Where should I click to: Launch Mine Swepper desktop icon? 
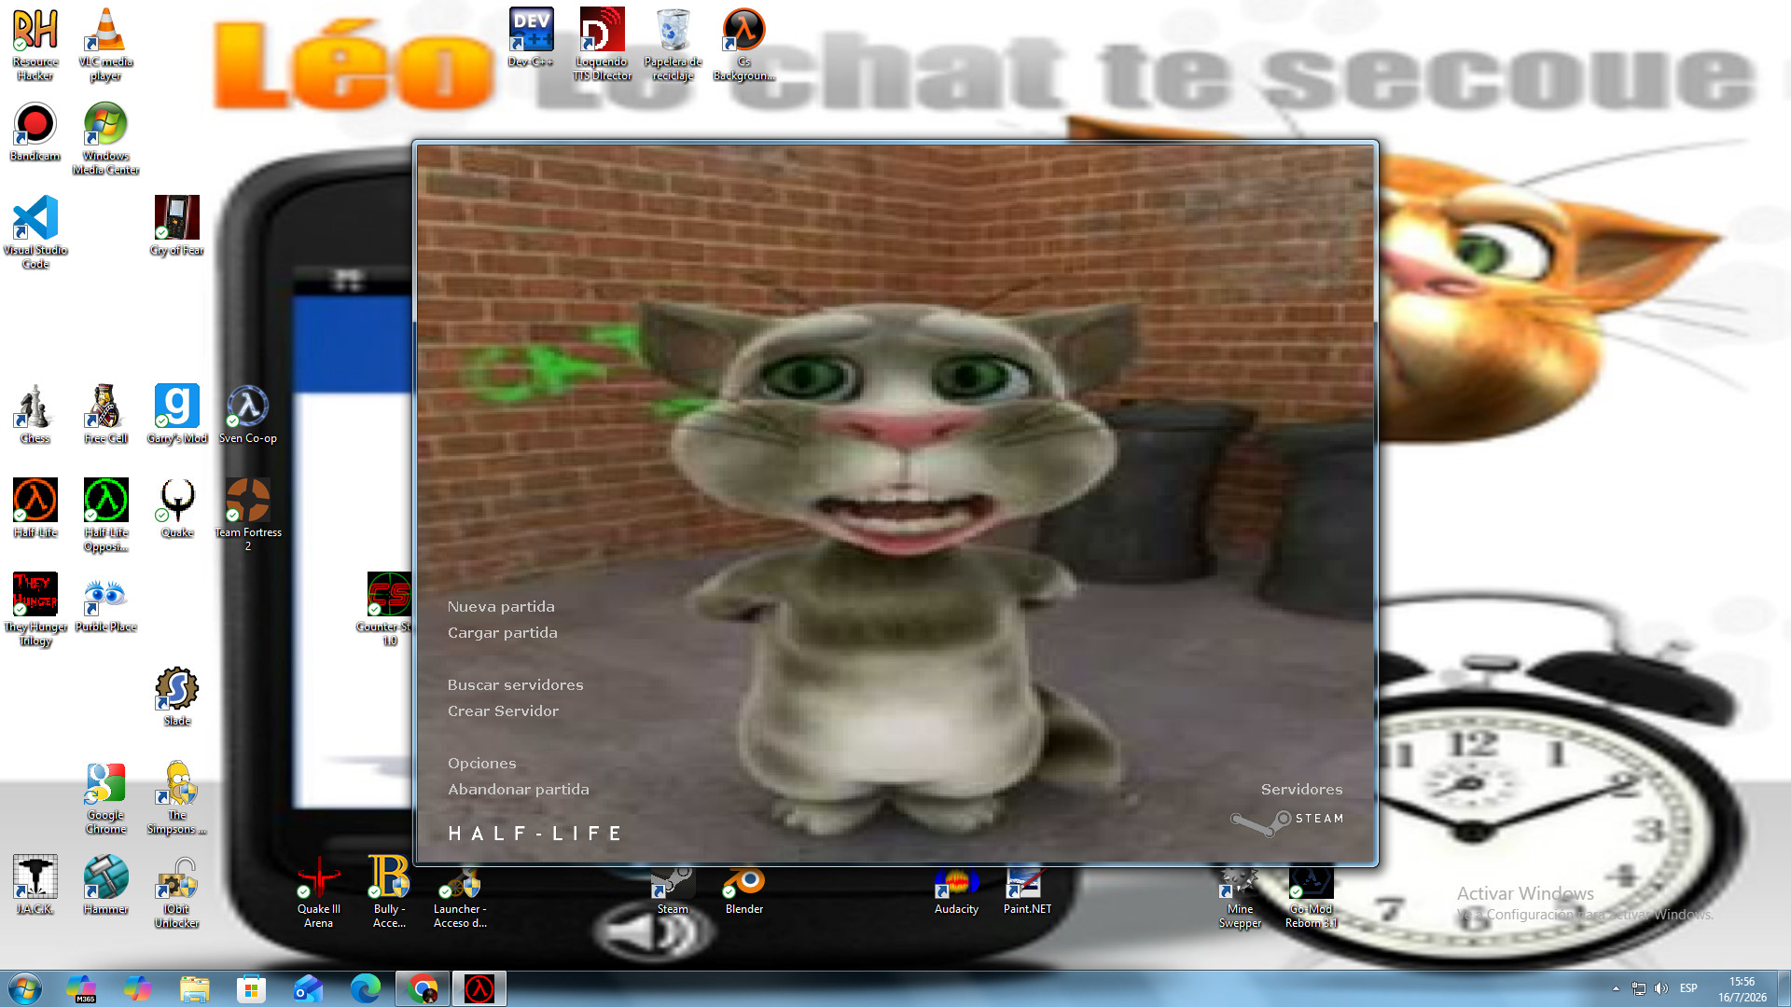pyautogui.click(x=1240, y=897)
